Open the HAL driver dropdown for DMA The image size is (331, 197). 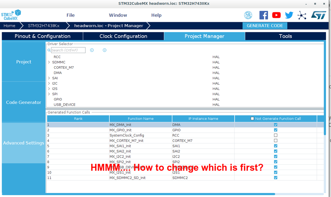pyautogui.click(x=216, y=73)
